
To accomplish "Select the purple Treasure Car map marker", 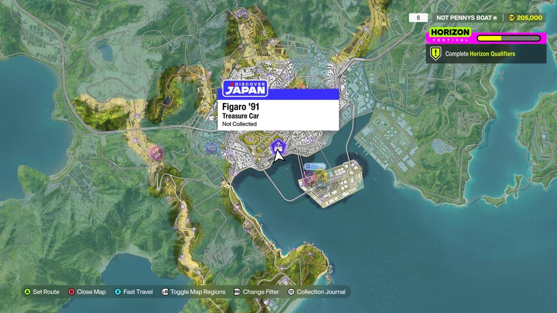I will click(277, 147).
